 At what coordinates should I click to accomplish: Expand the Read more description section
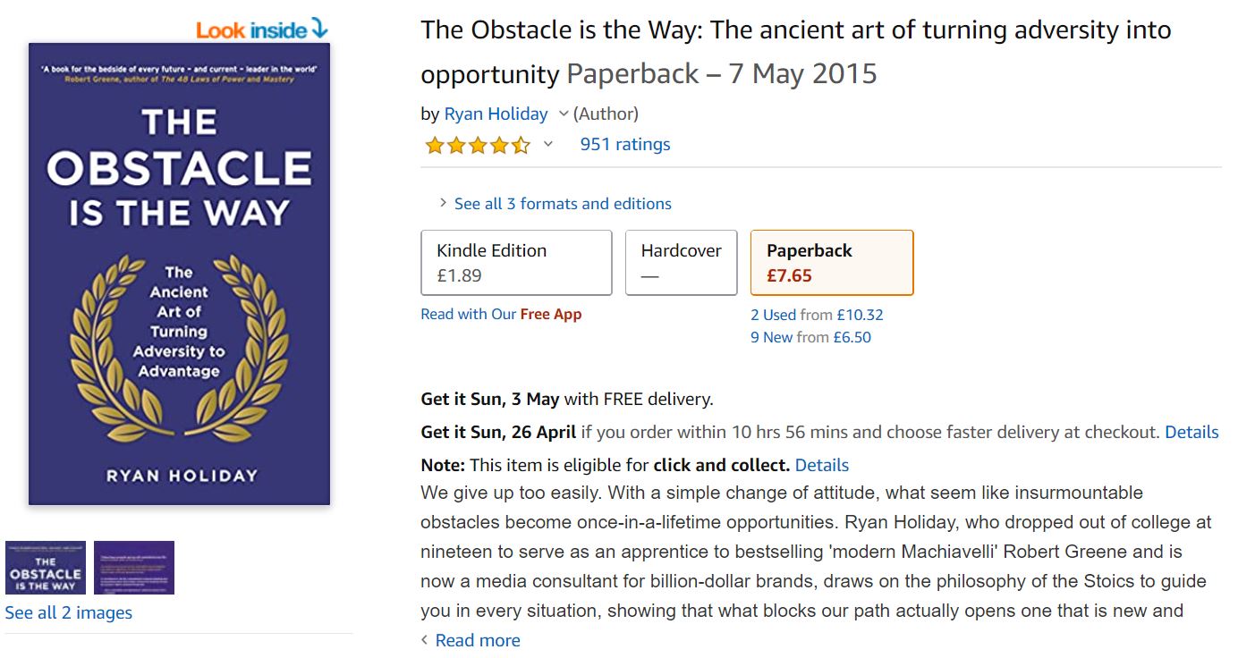[476, 639]
